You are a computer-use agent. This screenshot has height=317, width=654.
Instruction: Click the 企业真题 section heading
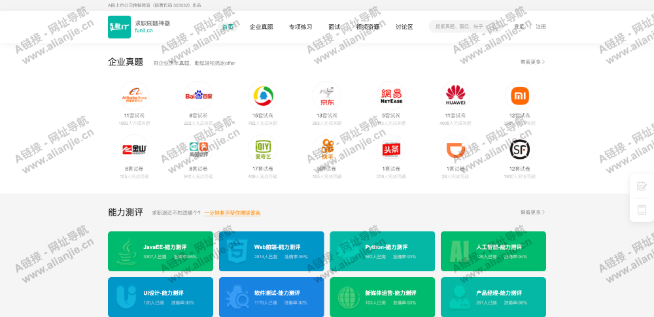coord(126,62)
